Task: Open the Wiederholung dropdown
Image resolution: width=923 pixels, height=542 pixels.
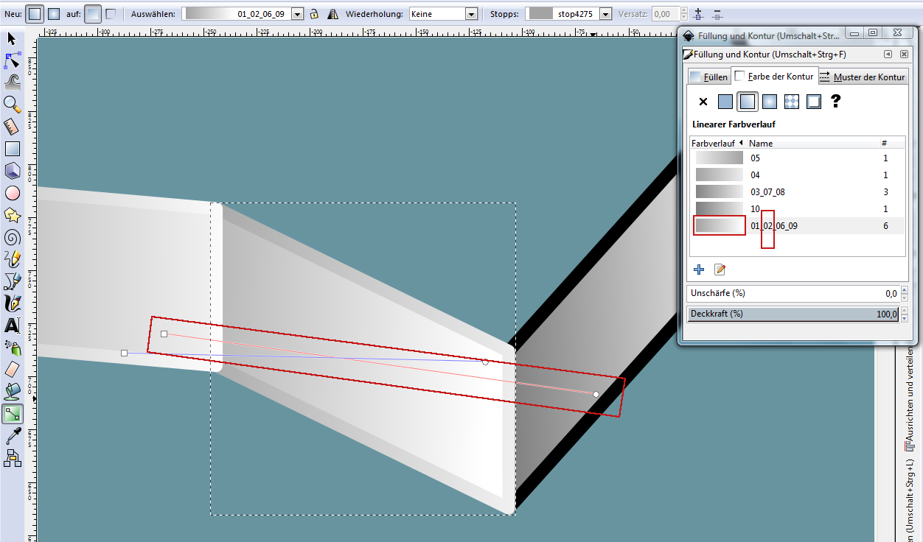Action: (470, 14)
